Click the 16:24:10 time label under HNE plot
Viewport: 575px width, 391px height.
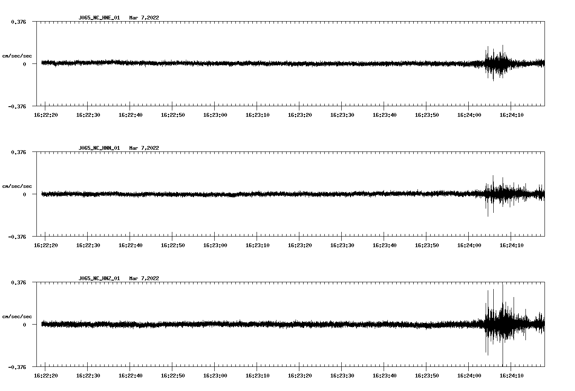pyautogui.click(x=511, y=115)
